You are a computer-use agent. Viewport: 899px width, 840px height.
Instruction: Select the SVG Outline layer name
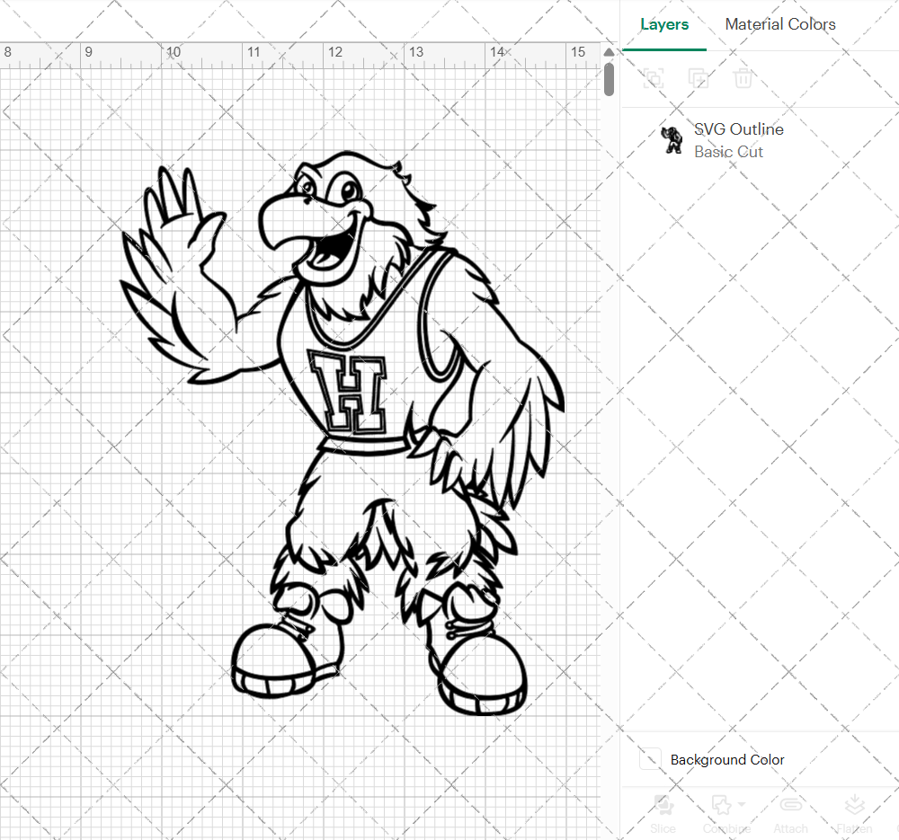(x=738, y=129)
